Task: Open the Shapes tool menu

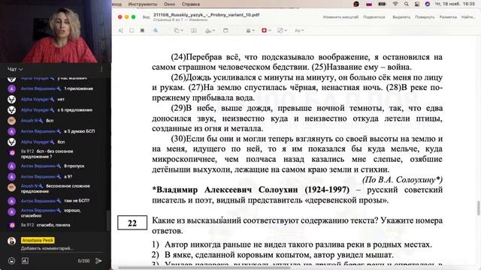Action: (x=179, y=30)
